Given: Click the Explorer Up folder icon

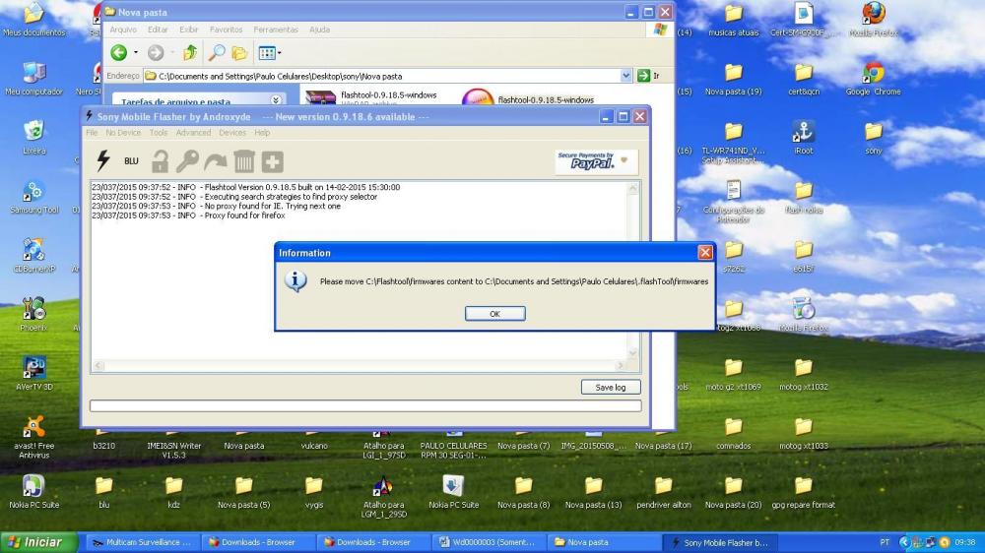Looking at the screenshot, I should pyautogui.click(x=190, y=53).
